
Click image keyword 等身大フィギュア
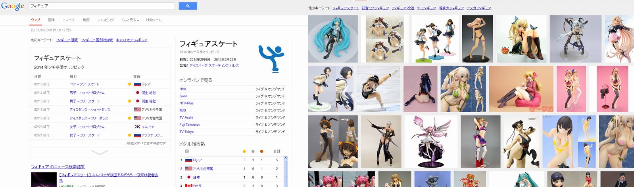tap(451, 8)
